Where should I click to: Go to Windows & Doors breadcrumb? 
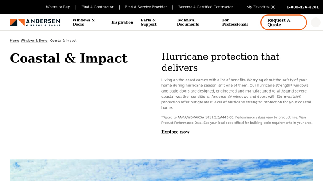34,41
